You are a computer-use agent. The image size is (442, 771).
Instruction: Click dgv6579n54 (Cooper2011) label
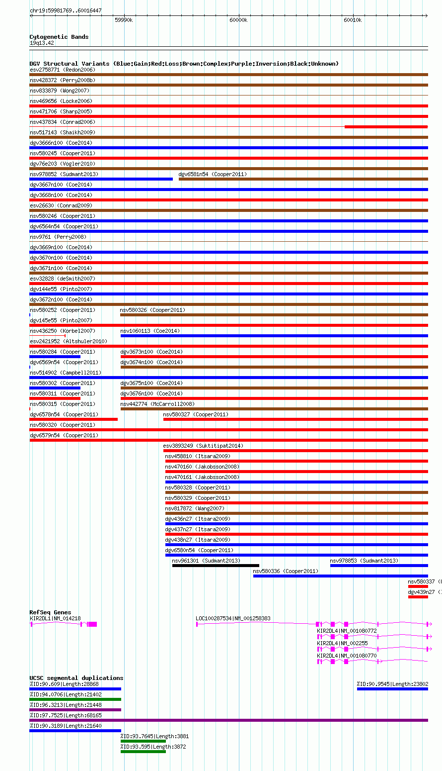pyautogui.click(x=64, y=435)
